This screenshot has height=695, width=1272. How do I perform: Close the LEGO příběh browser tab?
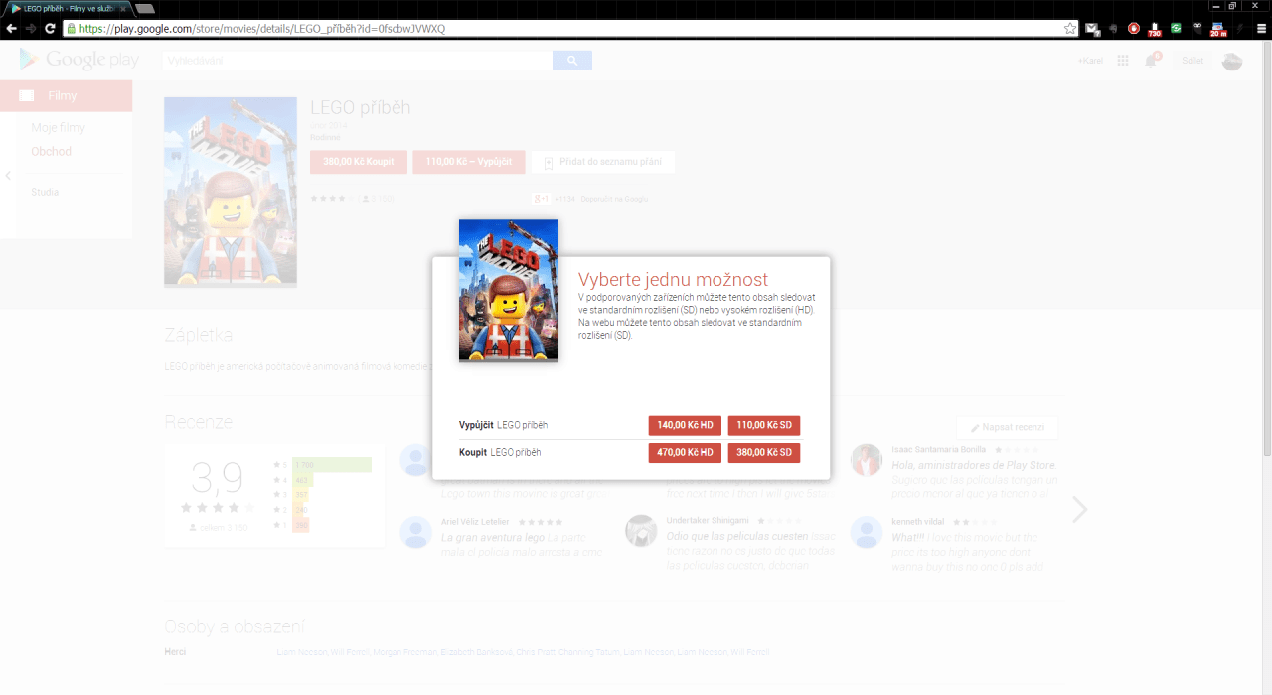(121, 8)
